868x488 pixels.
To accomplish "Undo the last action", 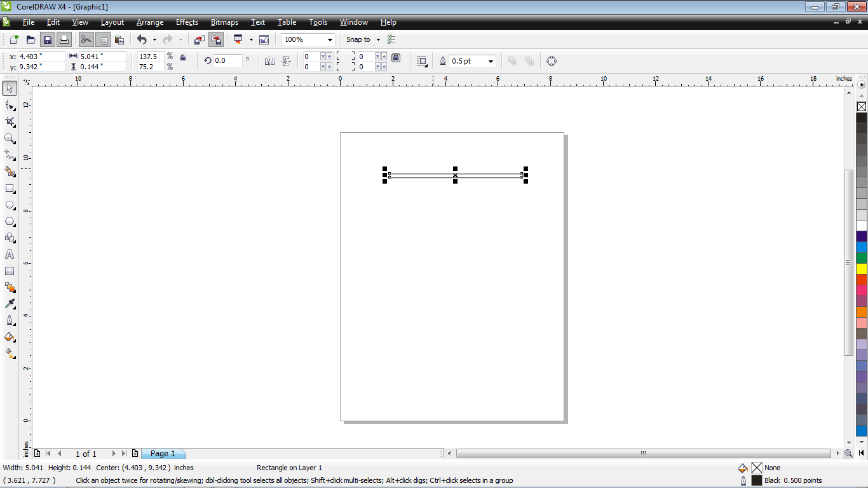I will (142, 39).
